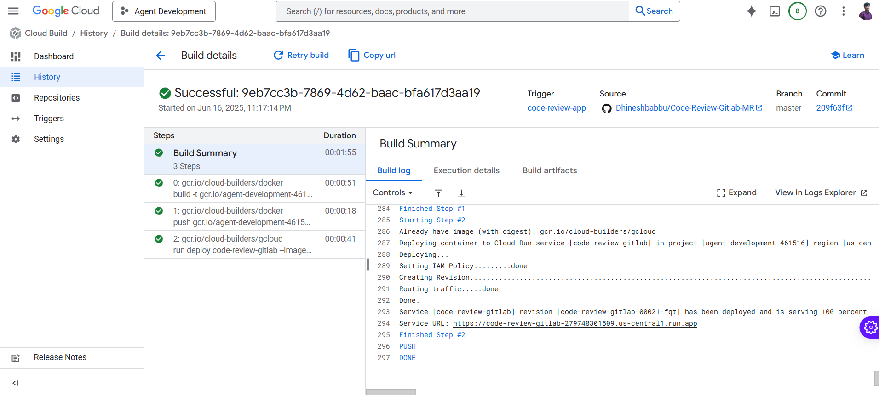Image resolution: width=879 pixels, height=395 pixels.
Task: Click View in Logs Explorer
Action: point(821,193)
